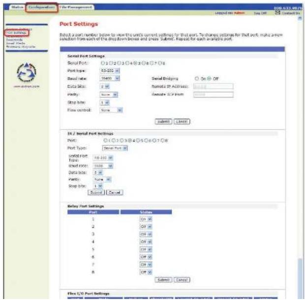Viewport: 305px width, 300px height.
Task: Click the Contact Us link
Action: tap(291, 13)
